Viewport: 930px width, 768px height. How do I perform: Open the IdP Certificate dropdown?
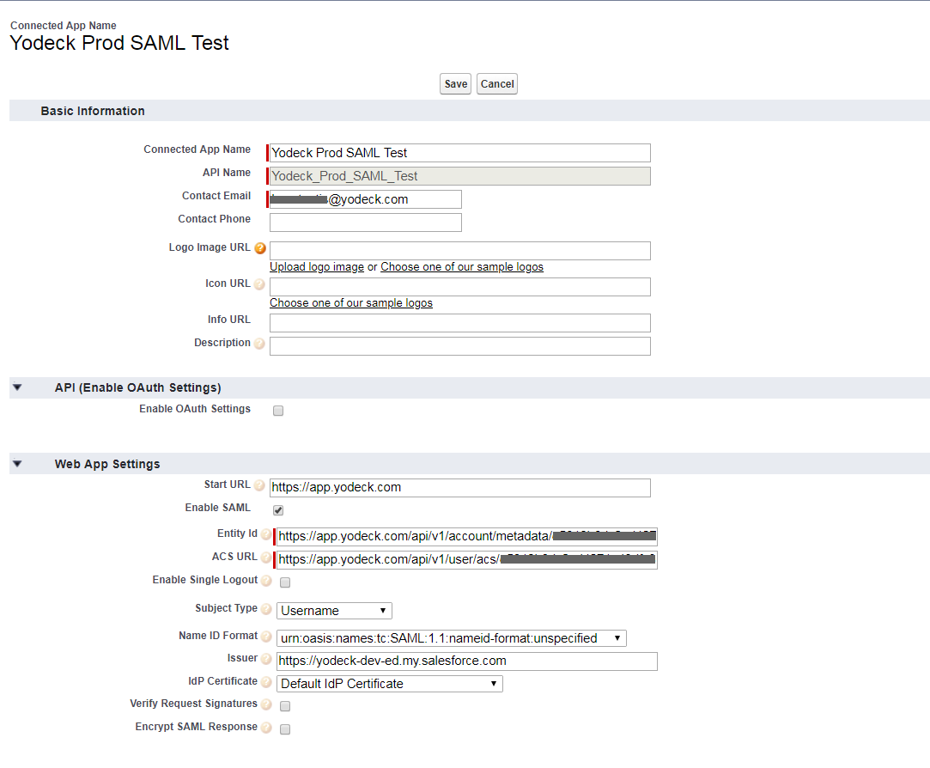(389, 684)
